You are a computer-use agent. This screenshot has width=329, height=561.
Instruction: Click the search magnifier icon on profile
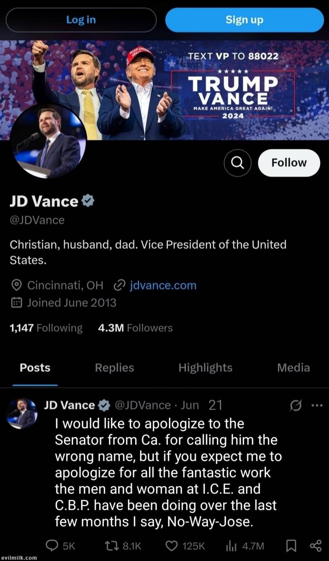coord(237,163)
